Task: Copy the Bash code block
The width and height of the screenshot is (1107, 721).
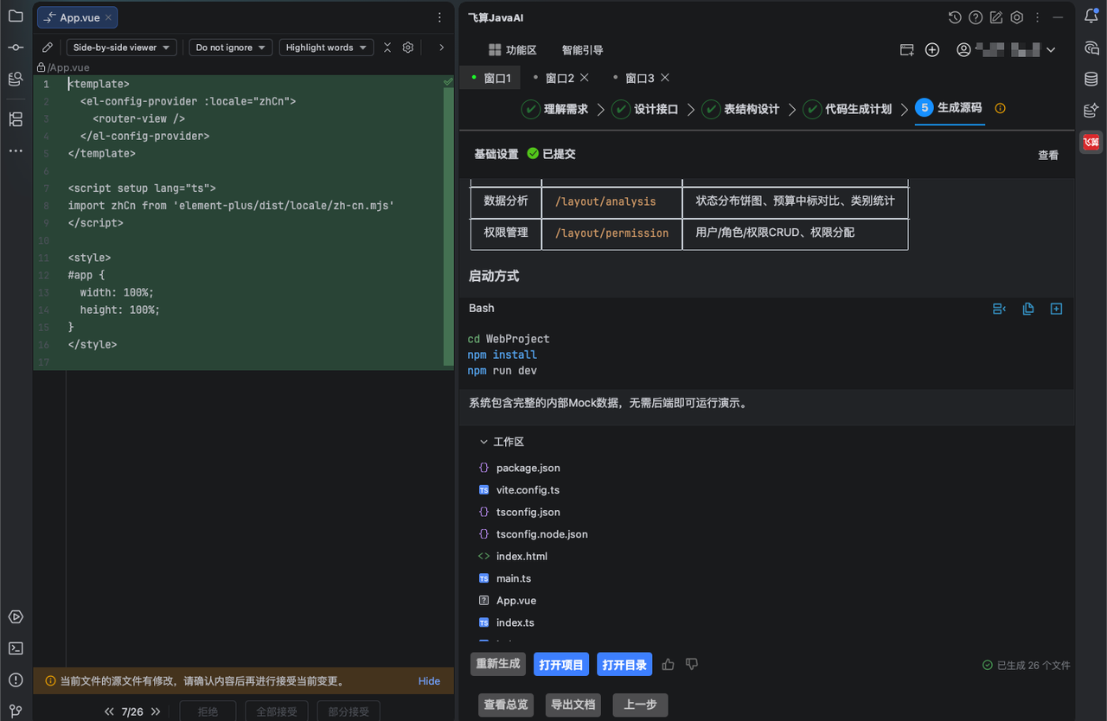Action: click(1028, 309)
